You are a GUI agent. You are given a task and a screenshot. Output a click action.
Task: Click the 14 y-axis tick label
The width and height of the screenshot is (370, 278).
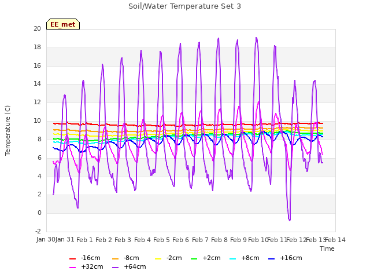(x=37, y=83)
